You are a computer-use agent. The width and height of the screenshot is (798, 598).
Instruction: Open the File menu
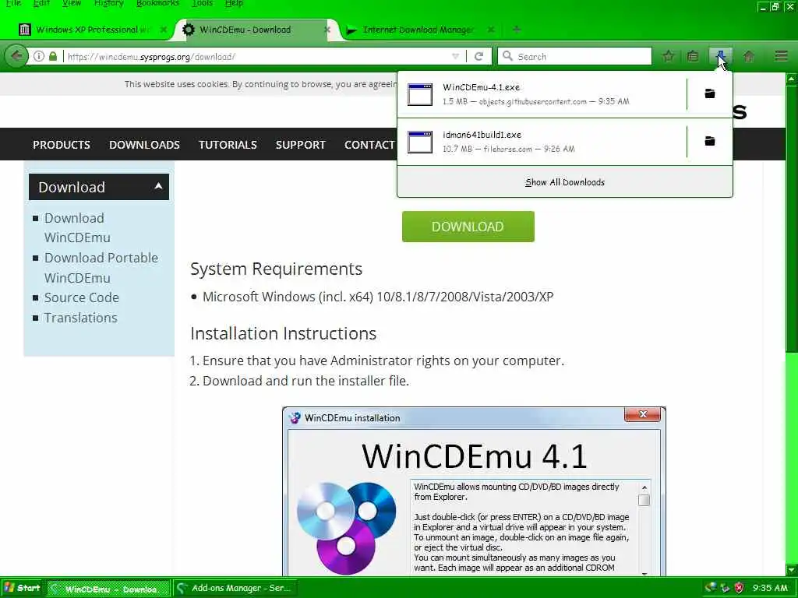click(13, 4)
